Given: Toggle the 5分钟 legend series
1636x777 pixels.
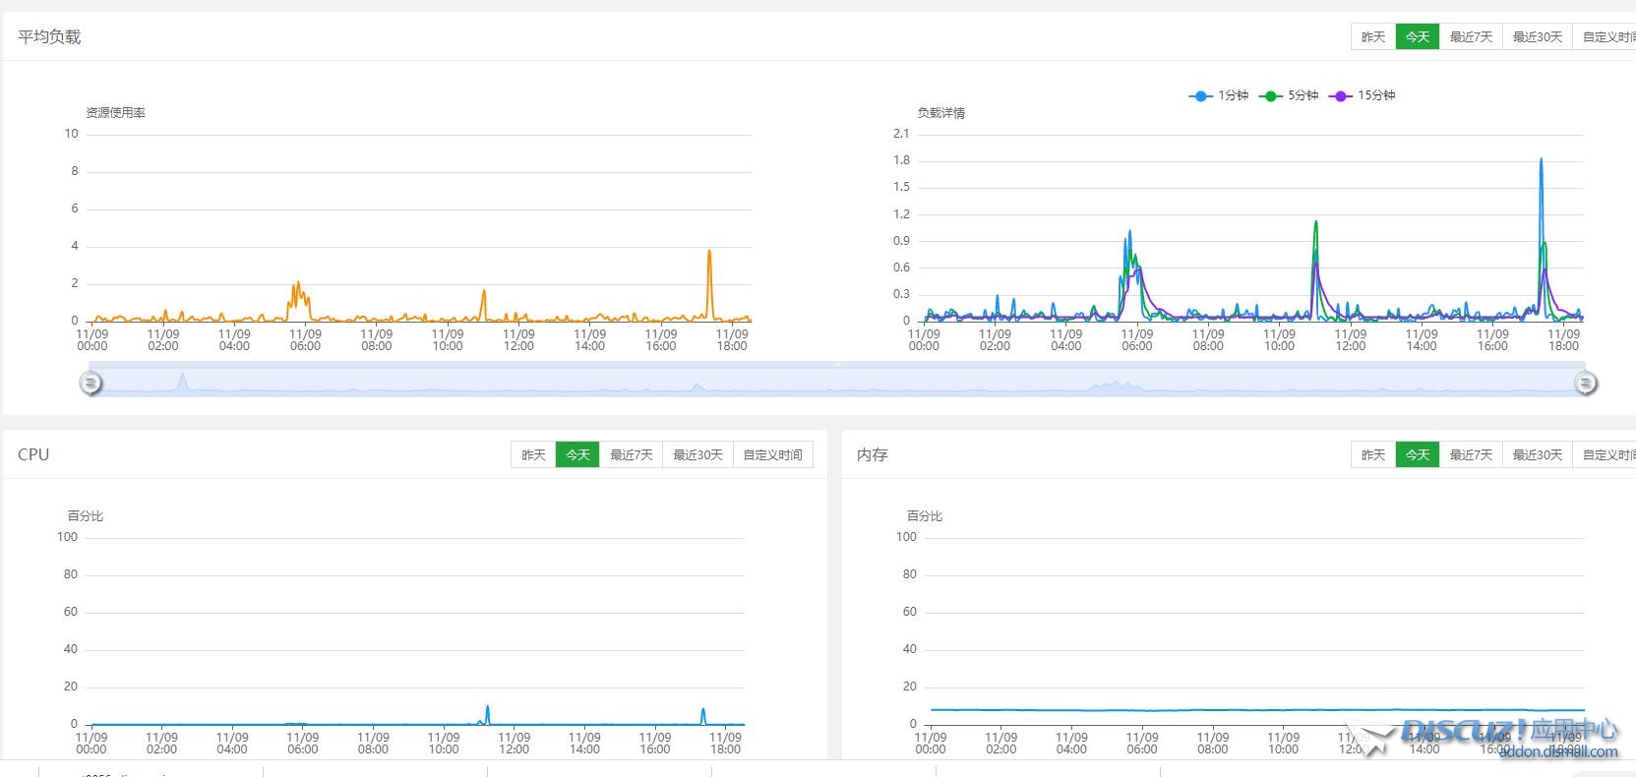Looking at the screenshot, I should coord(1289,95).
